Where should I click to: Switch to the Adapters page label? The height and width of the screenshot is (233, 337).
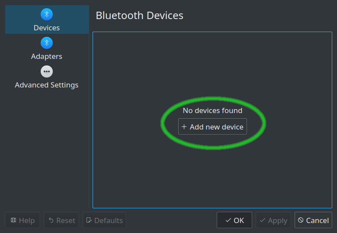click(x=47, y=56)
